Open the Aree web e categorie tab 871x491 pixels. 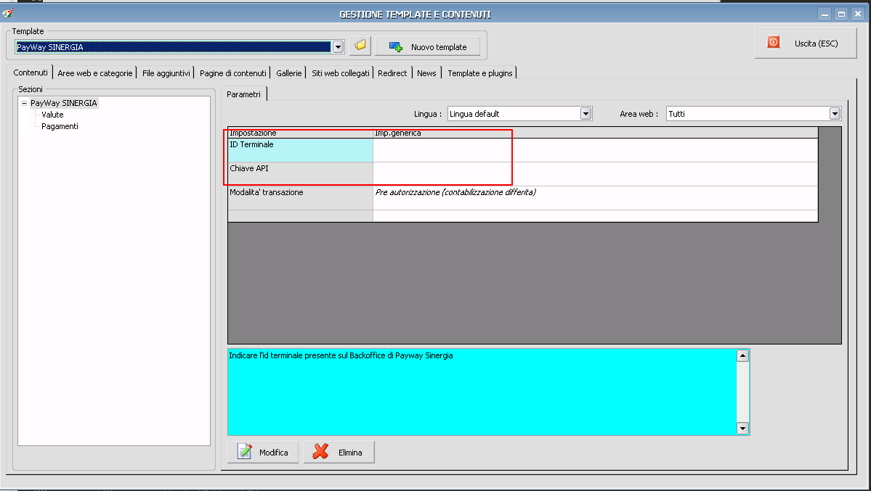pos(95,73)
